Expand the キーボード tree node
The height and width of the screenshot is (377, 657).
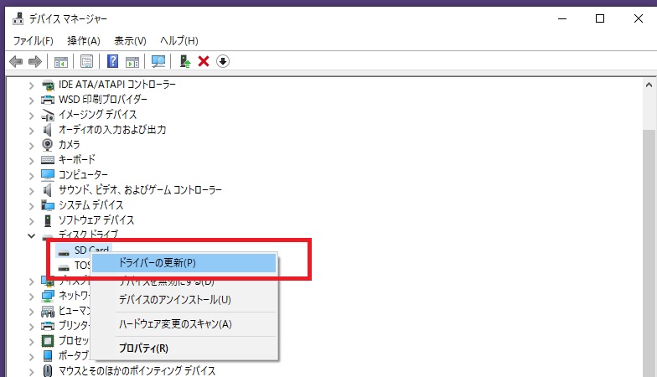32,160
